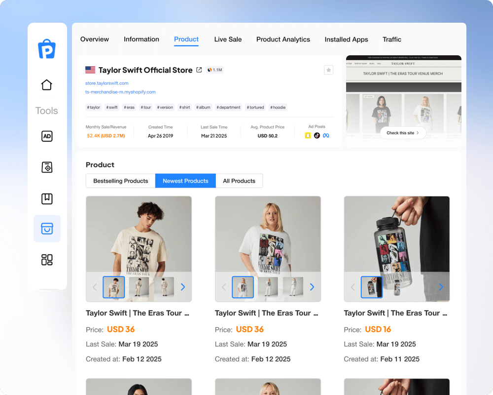Go to the Installed Apps tab

tap(347, 39)
